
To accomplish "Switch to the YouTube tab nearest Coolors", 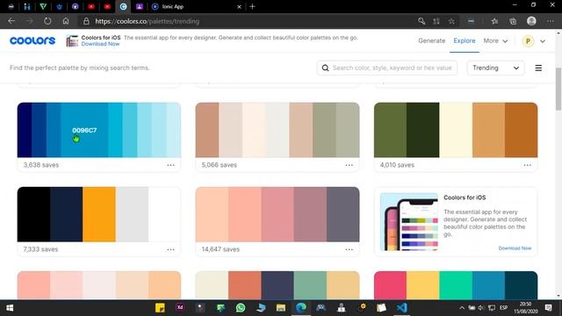I will (x=107, y=6).
